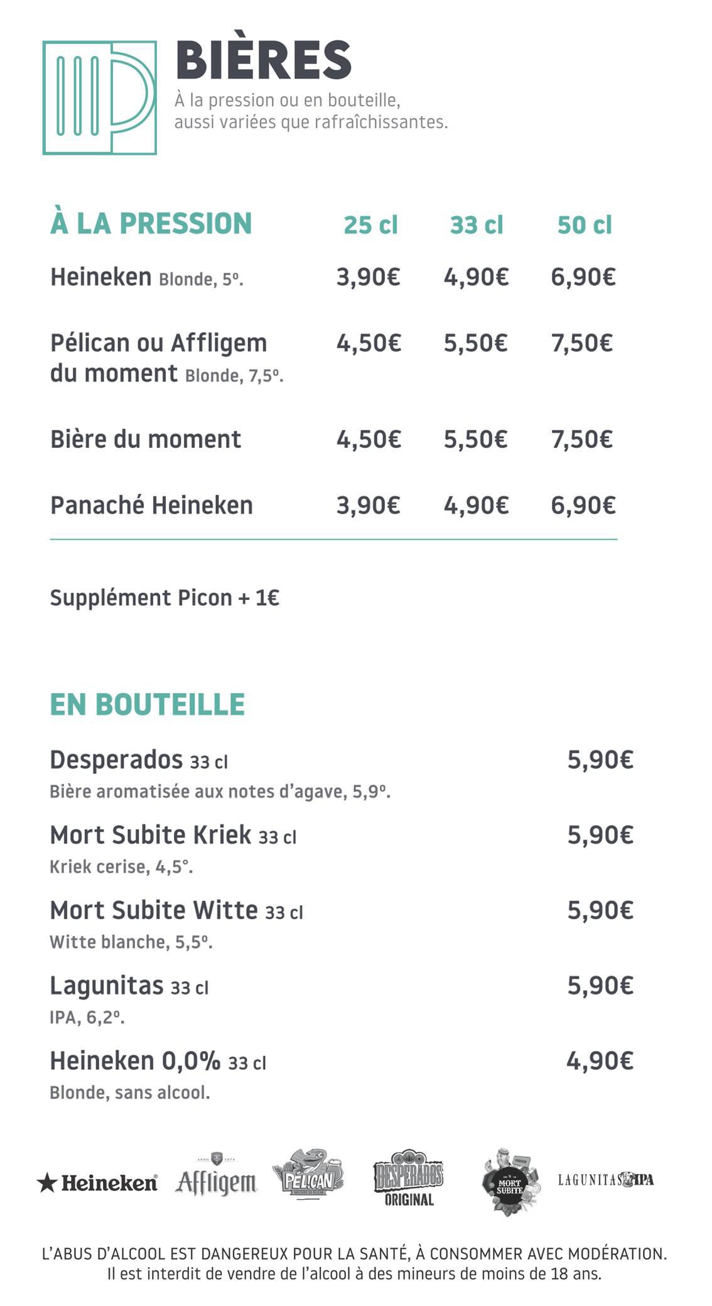Click the Bière du moment row label
Image resolution: width=712 pixels, height=1306 pixels.
(x=146, y=439)
